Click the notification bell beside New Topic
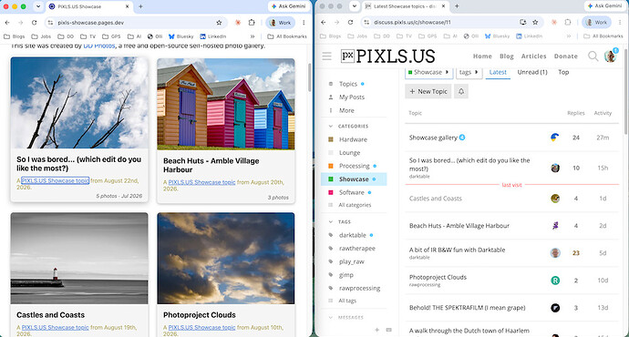This screenshot has width=629, height=337. click(461, 91)
